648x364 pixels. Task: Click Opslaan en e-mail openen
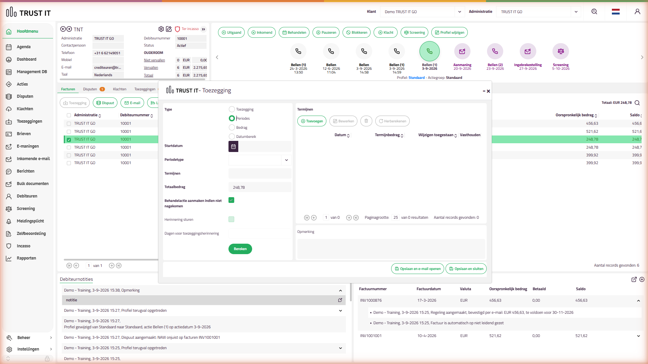click(x=417, y=269)
